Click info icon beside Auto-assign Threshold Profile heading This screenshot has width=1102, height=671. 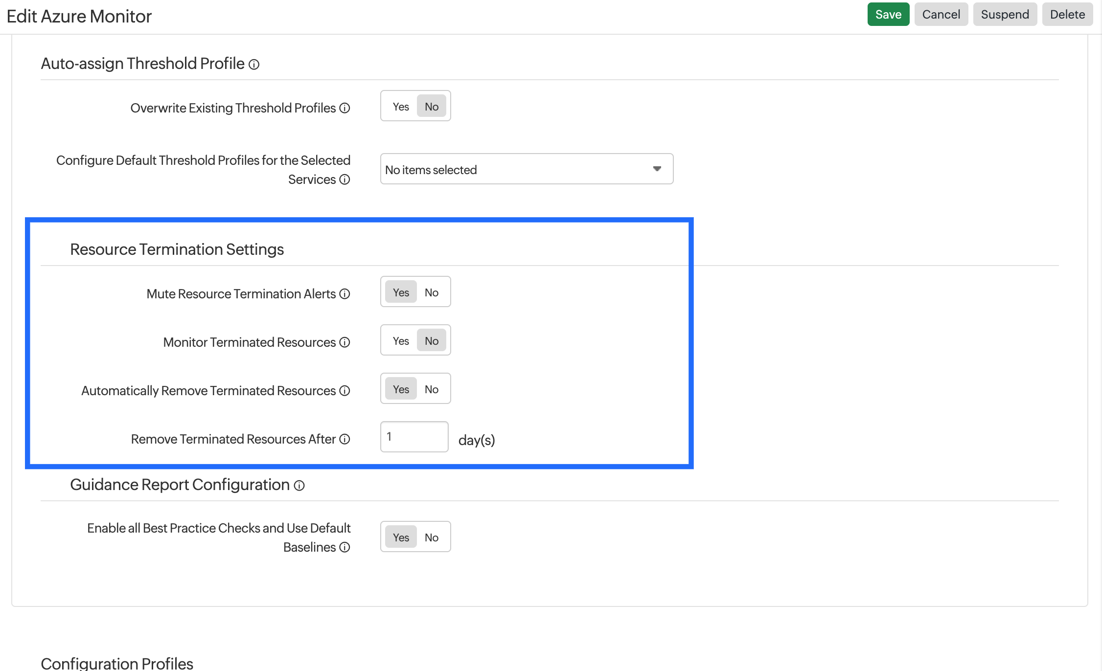pyautogui.click(x=254, y=65)
